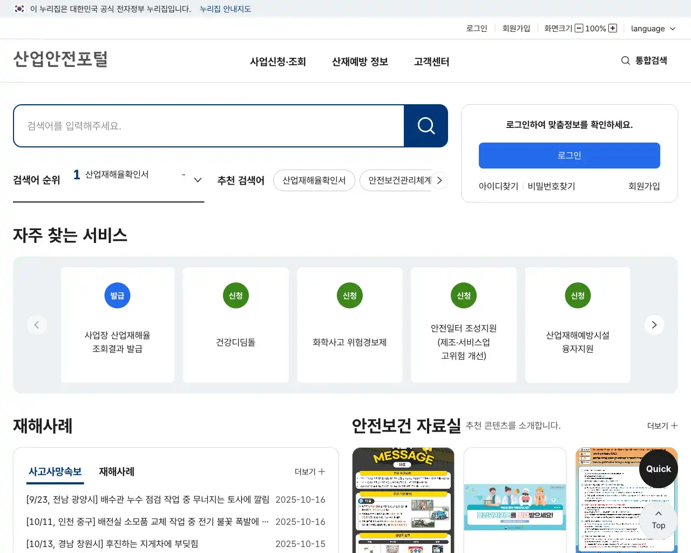Open the 누리집 안내지도 link
Screen dimensions: 691x553
click(x=225, y=9)
